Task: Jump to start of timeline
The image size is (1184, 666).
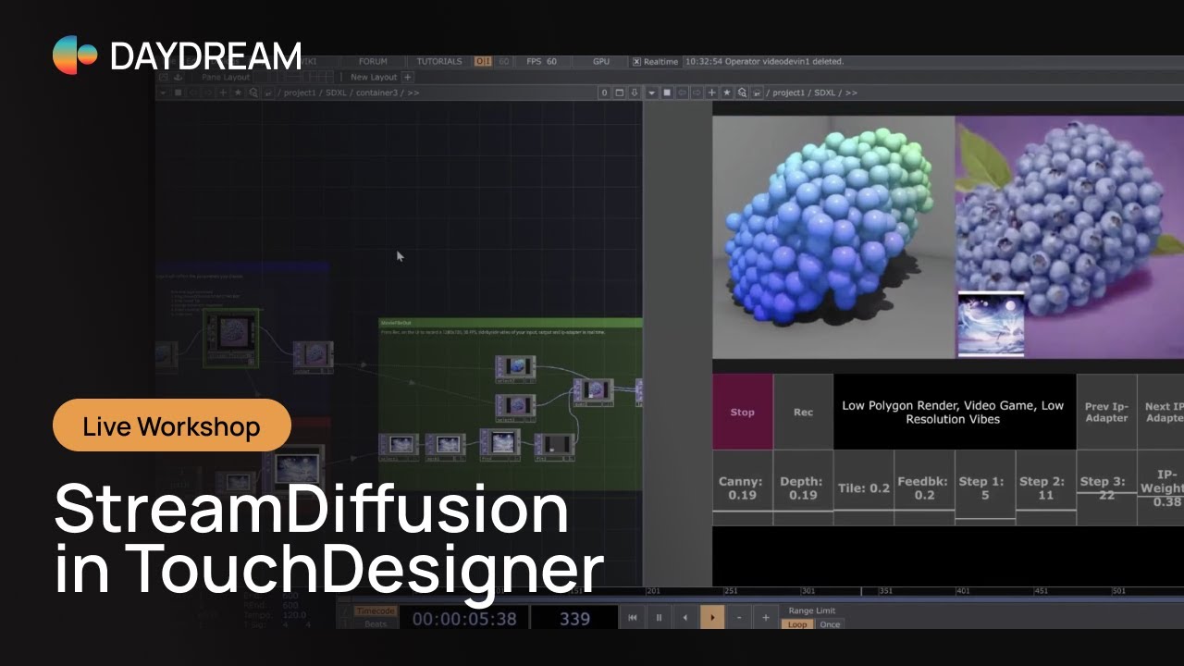Action: 633,618
